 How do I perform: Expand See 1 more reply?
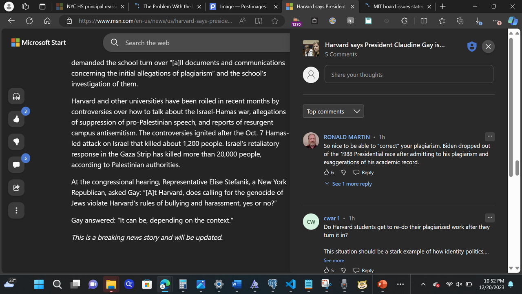348,184
